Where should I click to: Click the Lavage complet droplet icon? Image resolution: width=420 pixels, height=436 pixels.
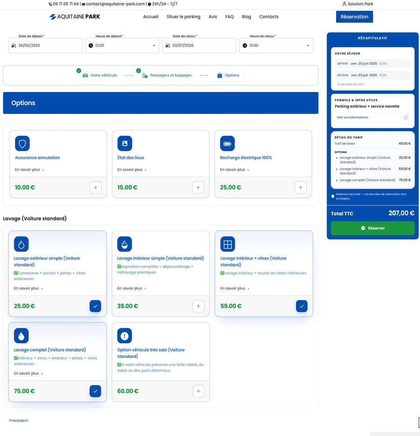[x=21, y=336]
